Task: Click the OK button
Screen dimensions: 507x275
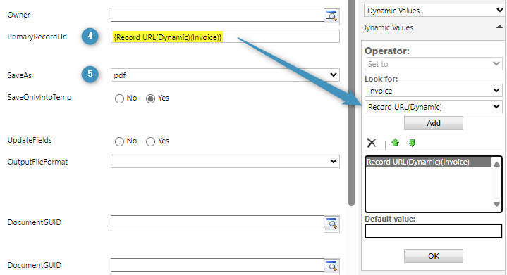Action: tap(433, 256)
